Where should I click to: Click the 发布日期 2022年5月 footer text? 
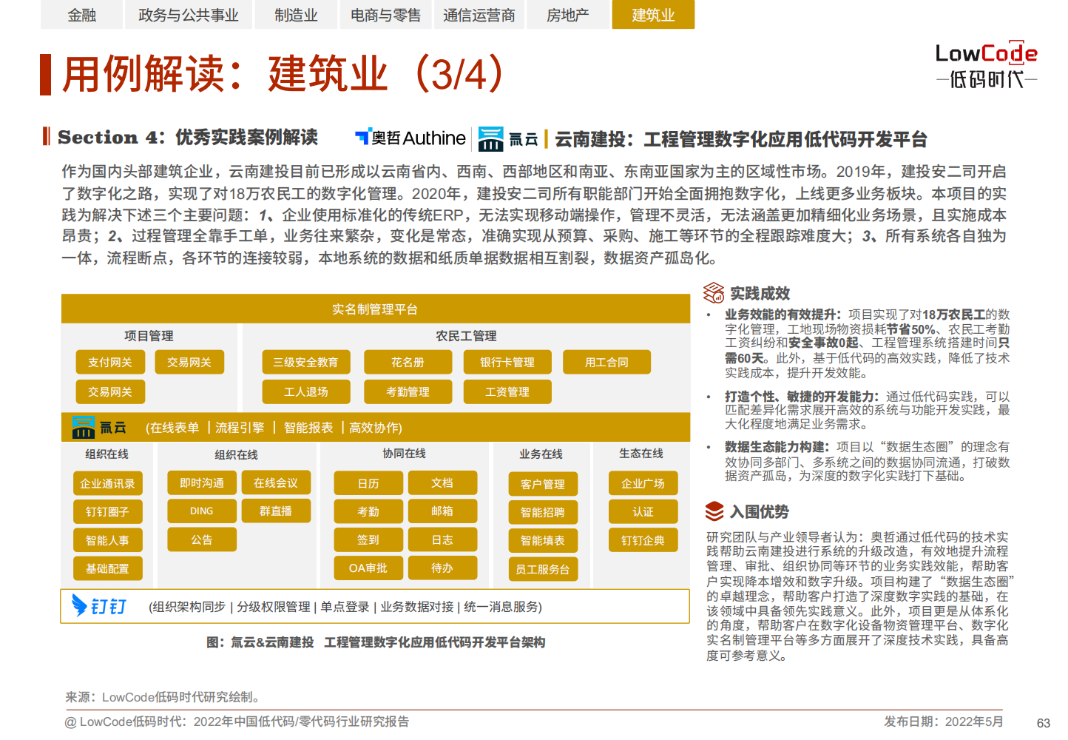point(944,721)
